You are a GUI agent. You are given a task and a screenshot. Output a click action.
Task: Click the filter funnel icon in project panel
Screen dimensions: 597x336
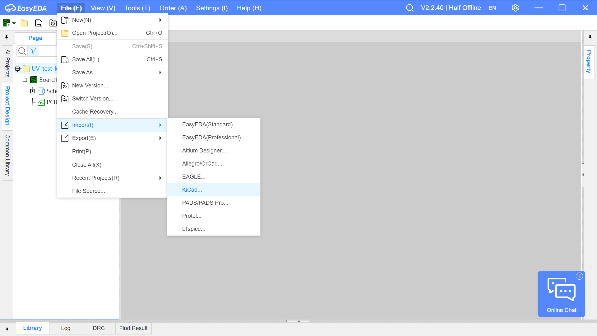[33, 51]
